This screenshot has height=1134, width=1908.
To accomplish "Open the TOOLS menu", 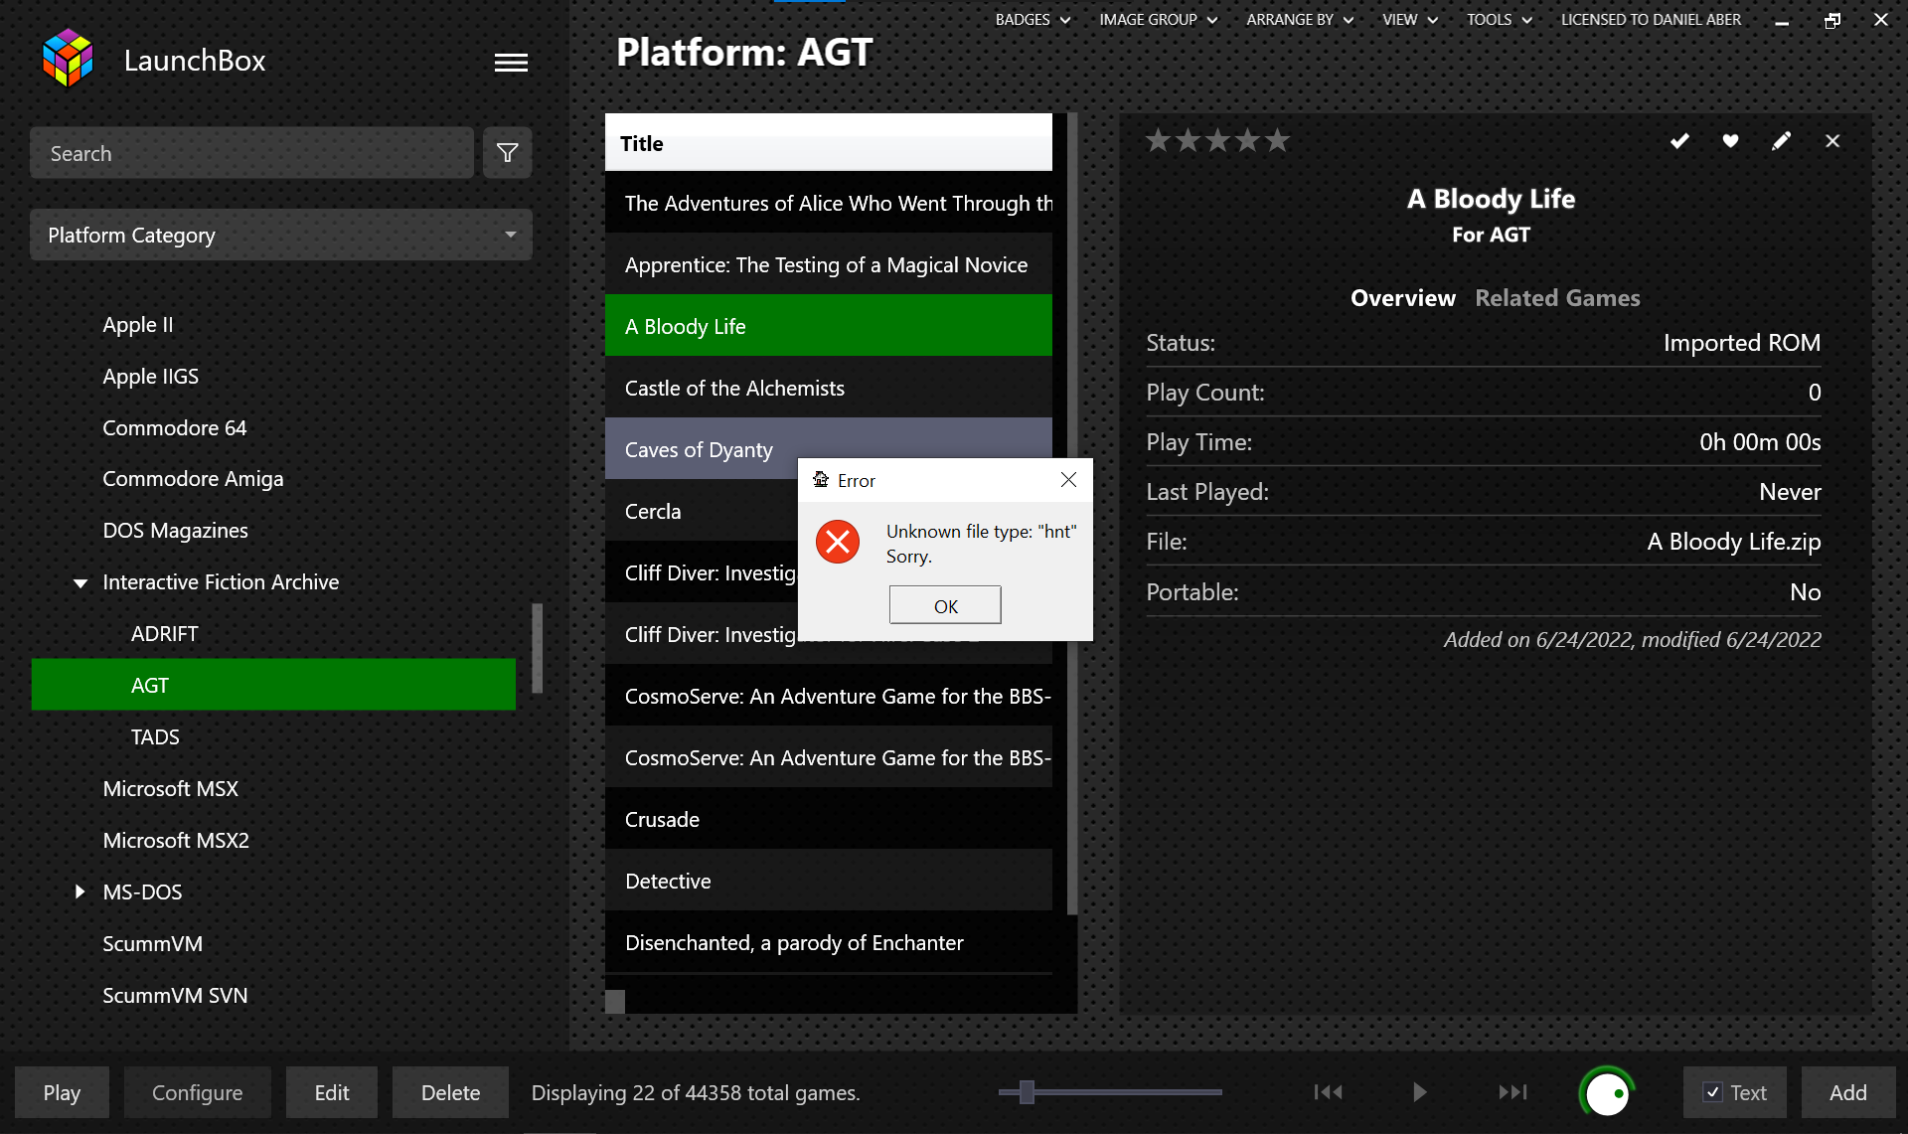I will [1500, 20].
